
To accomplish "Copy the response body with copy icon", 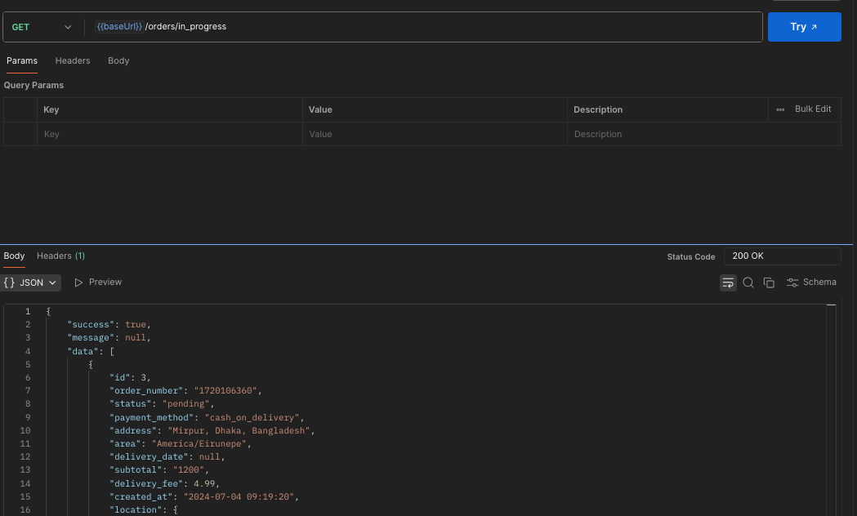I will tap(769, 282).
